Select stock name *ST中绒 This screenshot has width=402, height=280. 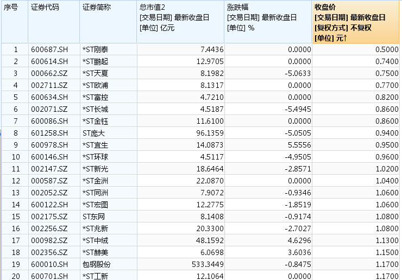point(96,240)
